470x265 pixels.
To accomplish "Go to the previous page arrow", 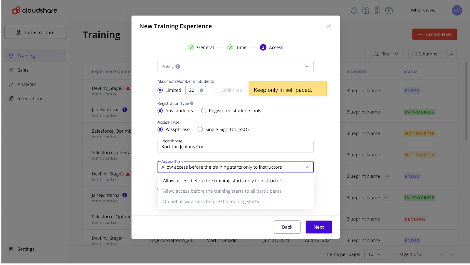I will [x=442, y=254].
